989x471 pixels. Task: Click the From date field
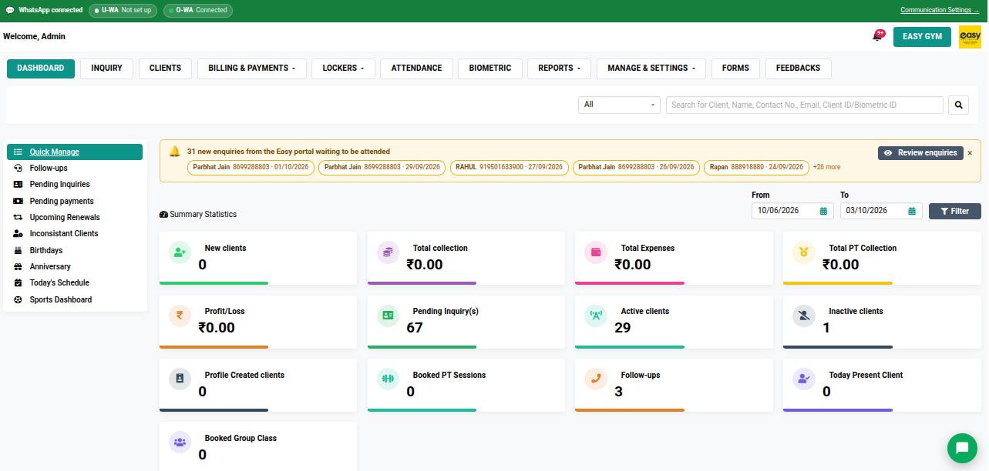[792, 211]
